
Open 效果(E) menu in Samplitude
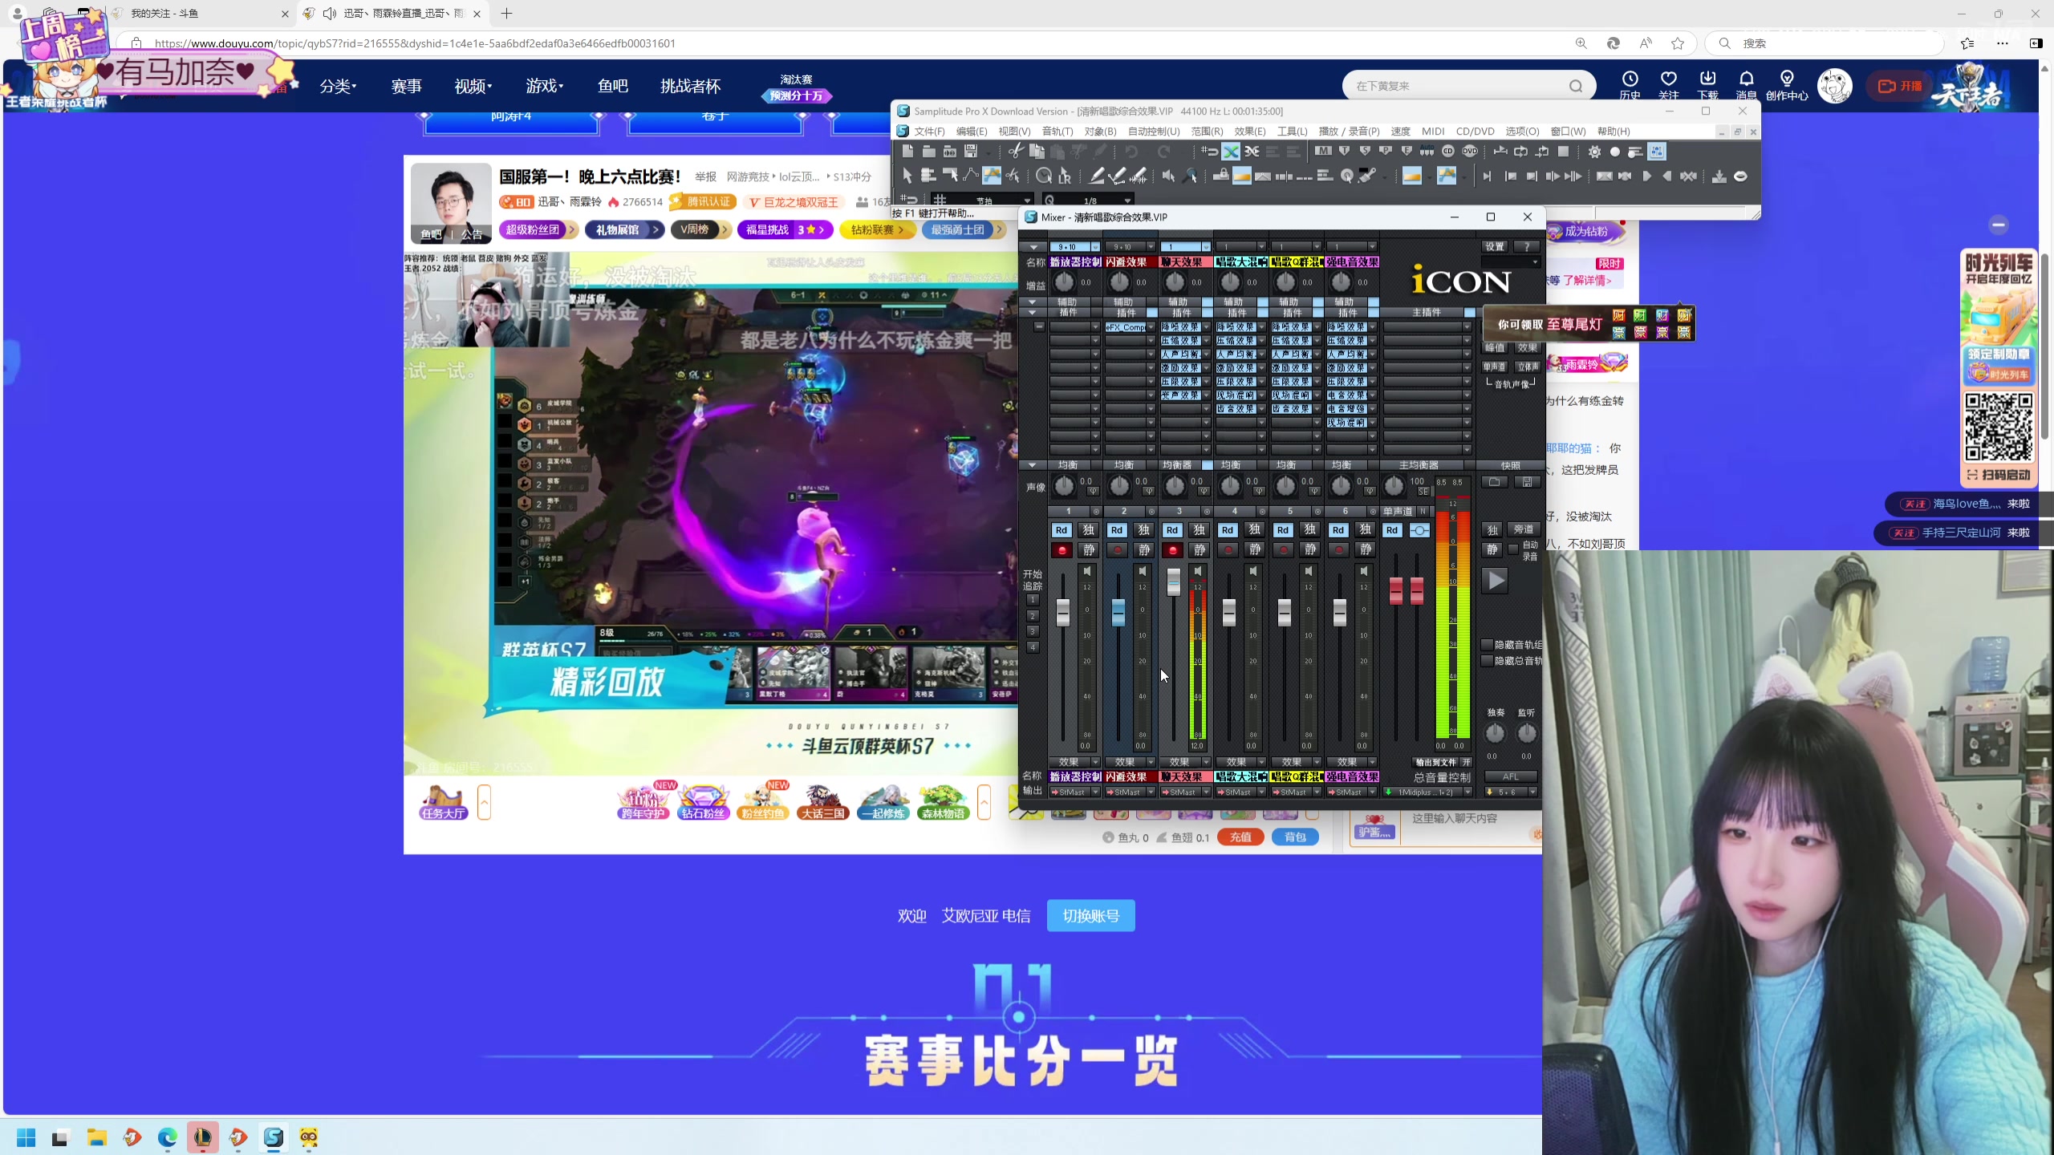tap(1250, 132)
